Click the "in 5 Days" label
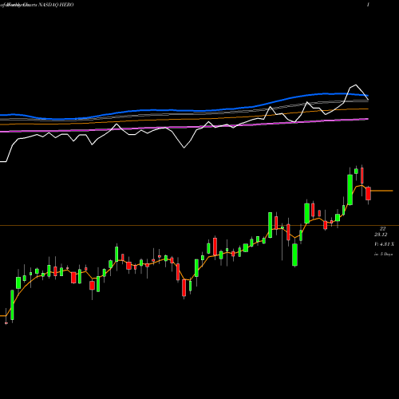This screenshot has height=399, width=399. pyautogui.click(x=383, y=255)
